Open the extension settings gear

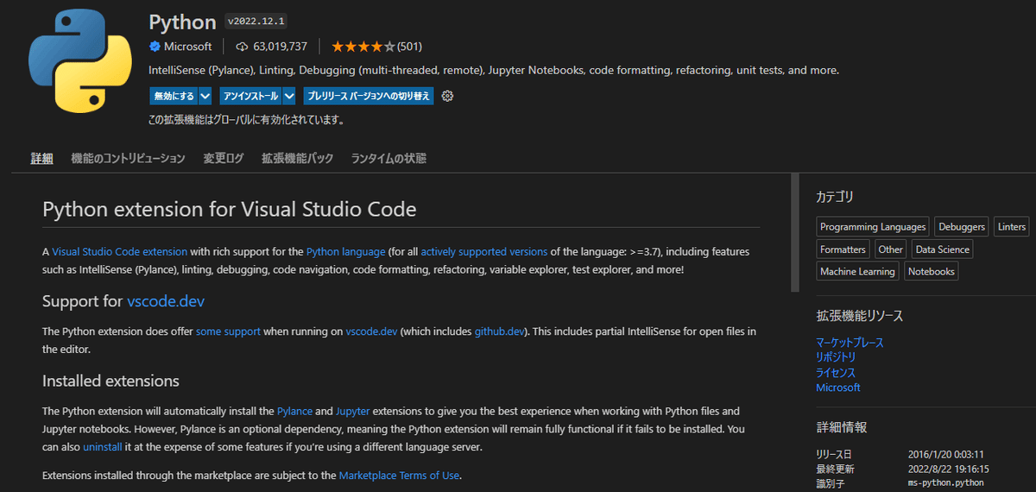pos(447,96)
